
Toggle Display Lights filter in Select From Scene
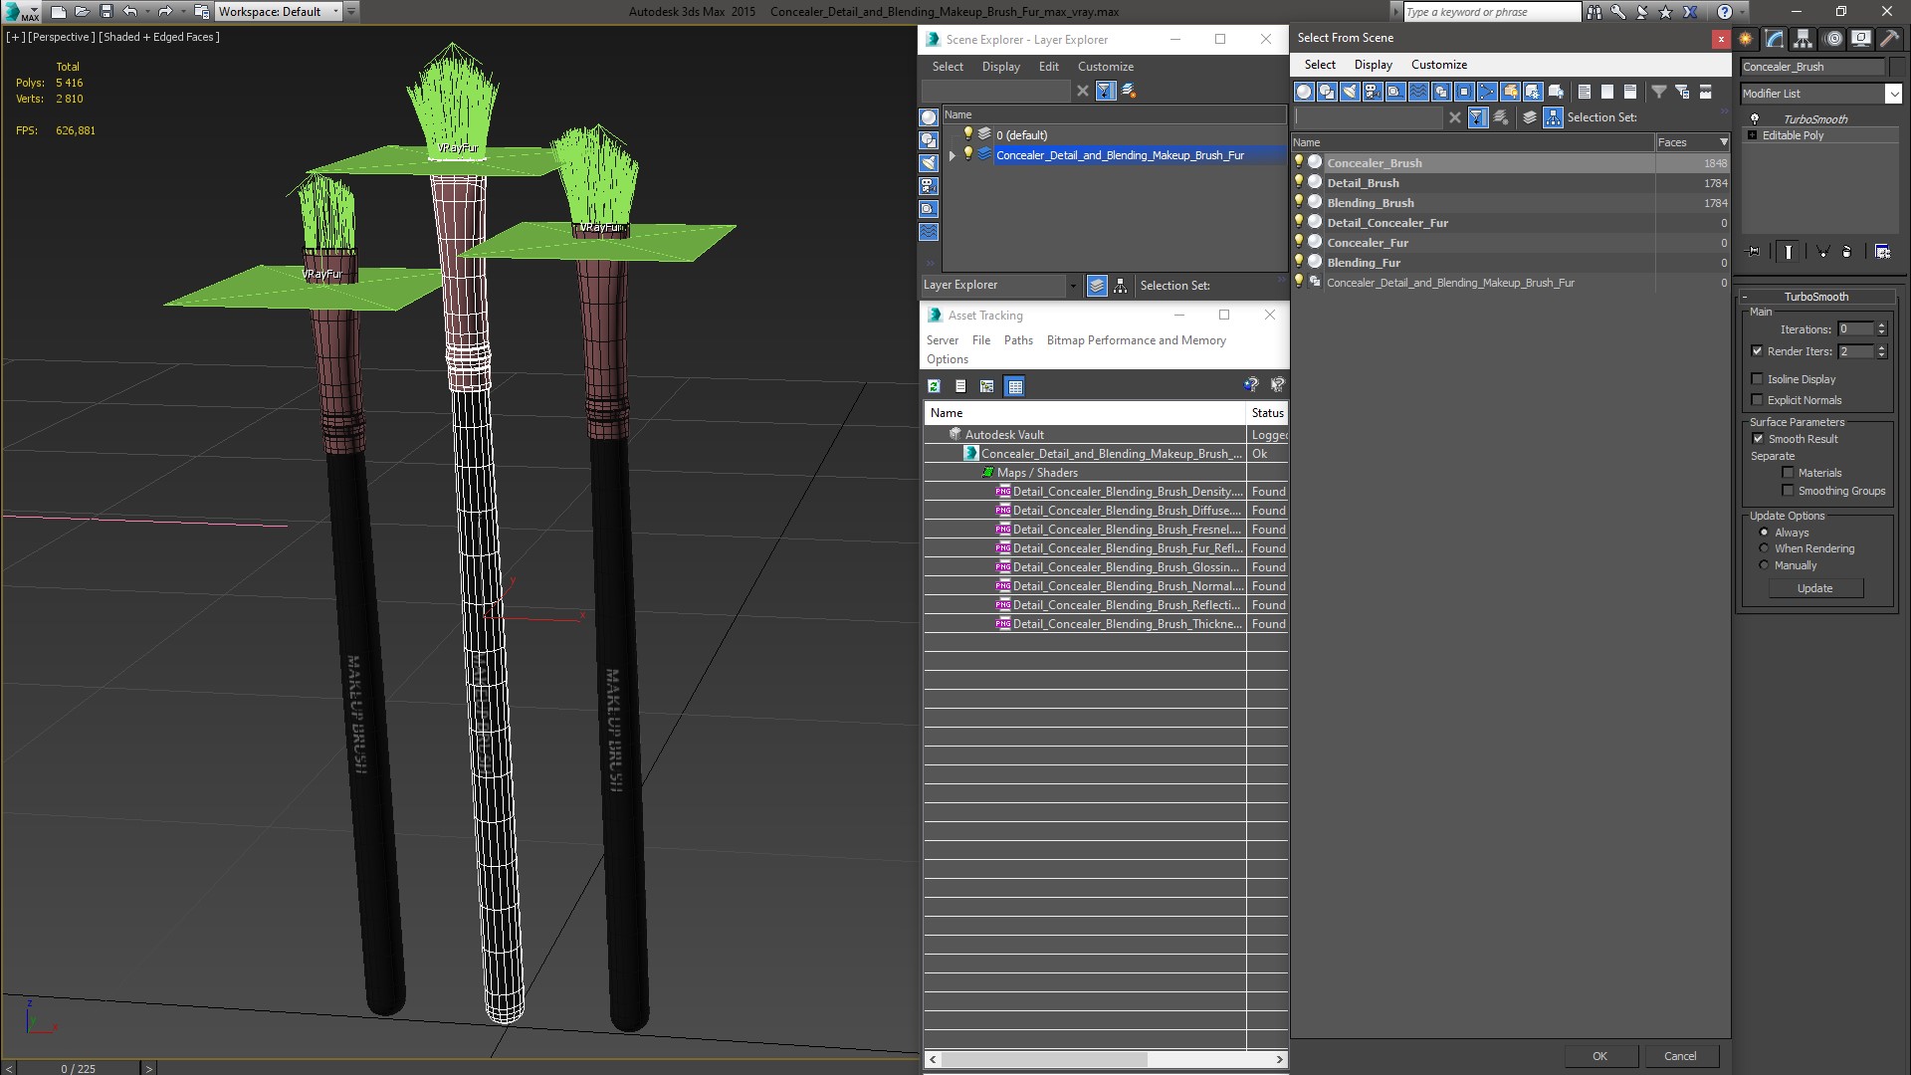(x=1350, y=92)
